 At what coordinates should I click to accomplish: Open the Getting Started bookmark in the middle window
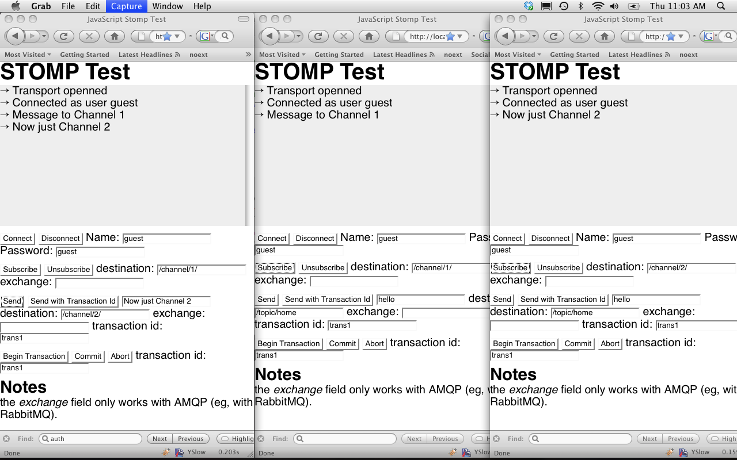point(339,55)
